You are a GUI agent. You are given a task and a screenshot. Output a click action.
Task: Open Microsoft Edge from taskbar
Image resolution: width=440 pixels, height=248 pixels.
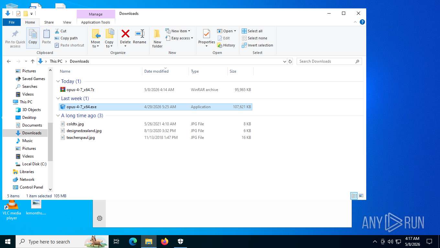tap(133, 242)
